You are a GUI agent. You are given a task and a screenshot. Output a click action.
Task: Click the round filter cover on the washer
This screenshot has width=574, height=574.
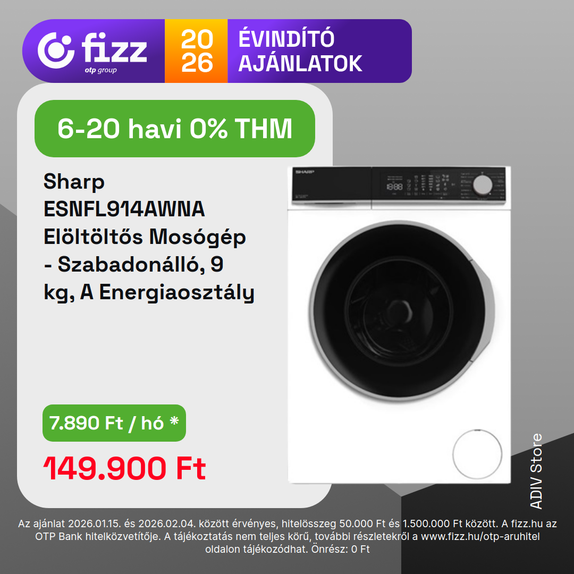coord(477,454)
